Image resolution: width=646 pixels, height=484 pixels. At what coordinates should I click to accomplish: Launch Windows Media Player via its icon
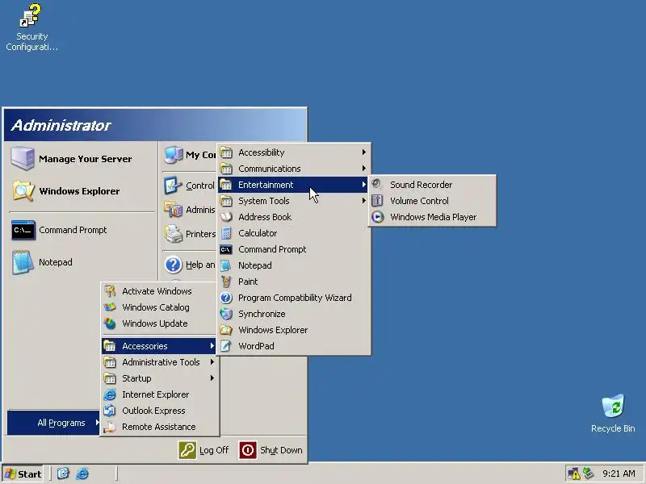[377, 217]
